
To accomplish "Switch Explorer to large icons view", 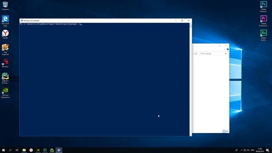I will [227, 131].
